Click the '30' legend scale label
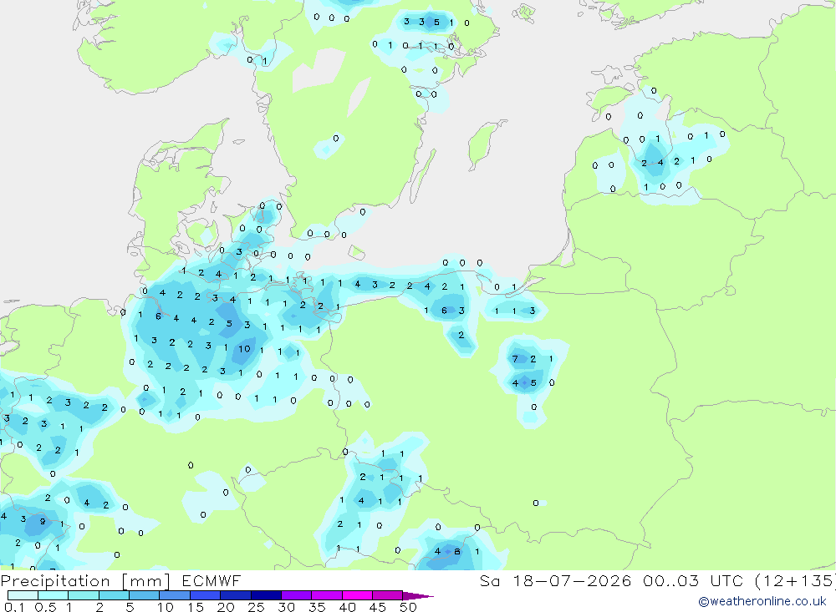Screen dimensions: 836x612 (287, 607)
